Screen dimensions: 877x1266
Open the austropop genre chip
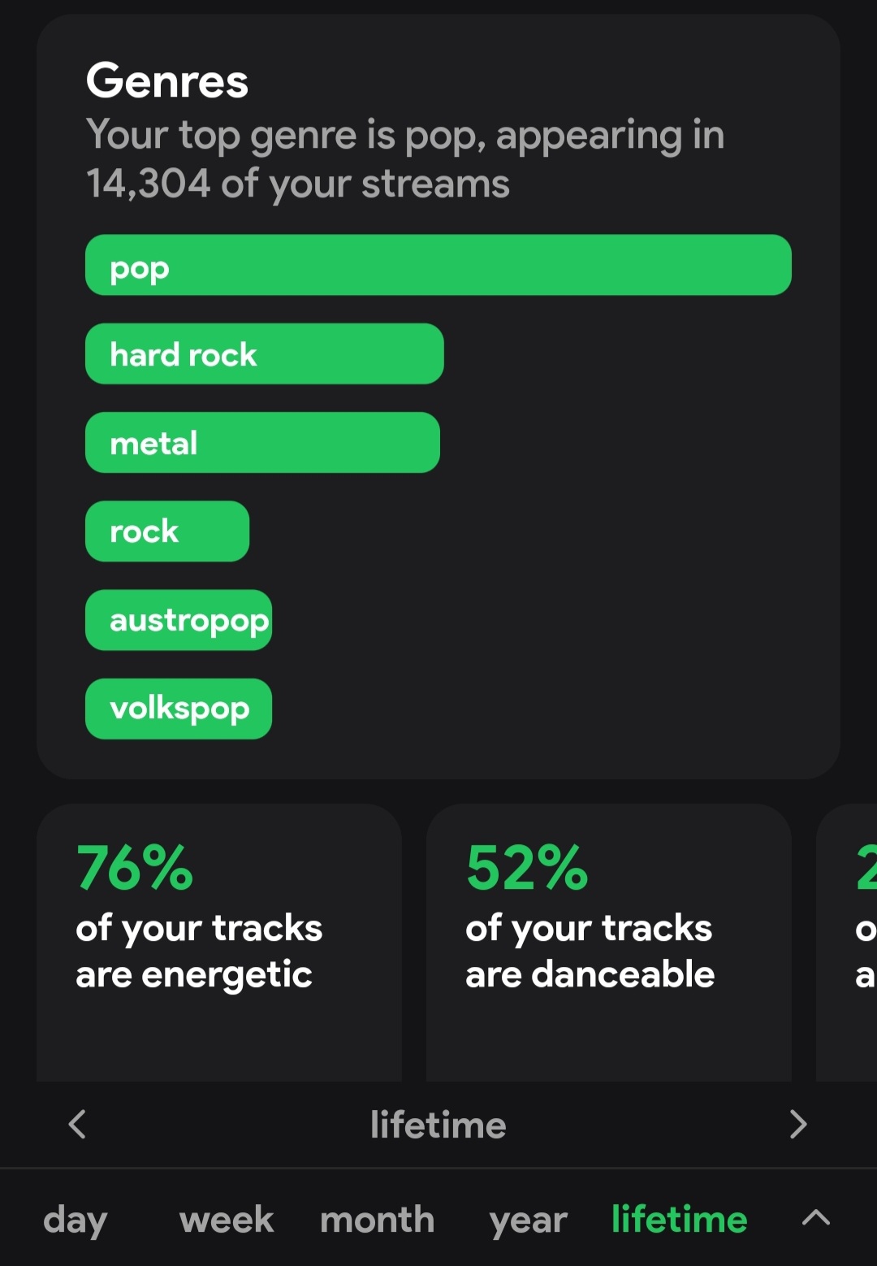point(179,620)
